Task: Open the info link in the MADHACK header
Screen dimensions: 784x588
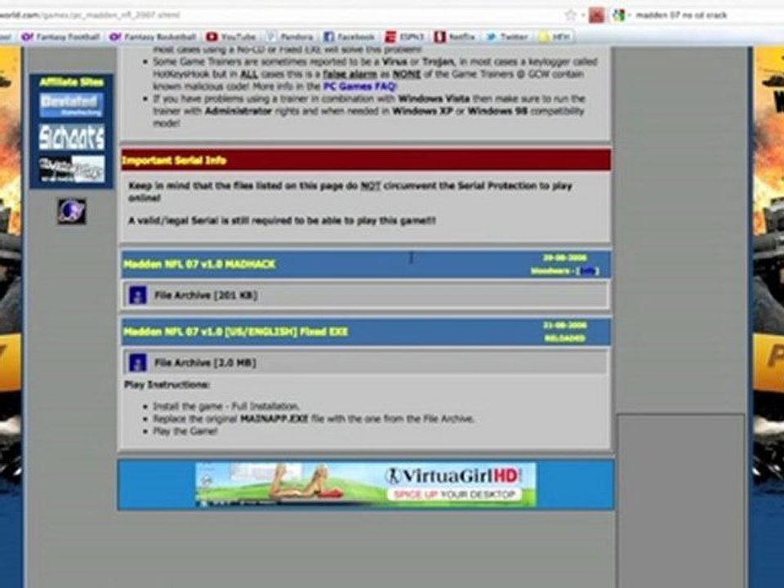Action: point(588,271)
